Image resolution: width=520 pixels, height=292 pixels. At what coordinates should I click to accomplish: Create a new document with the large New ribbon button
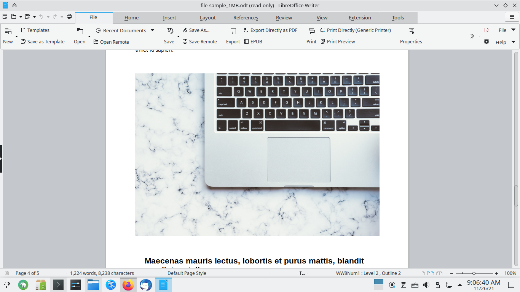click(8, 36)
